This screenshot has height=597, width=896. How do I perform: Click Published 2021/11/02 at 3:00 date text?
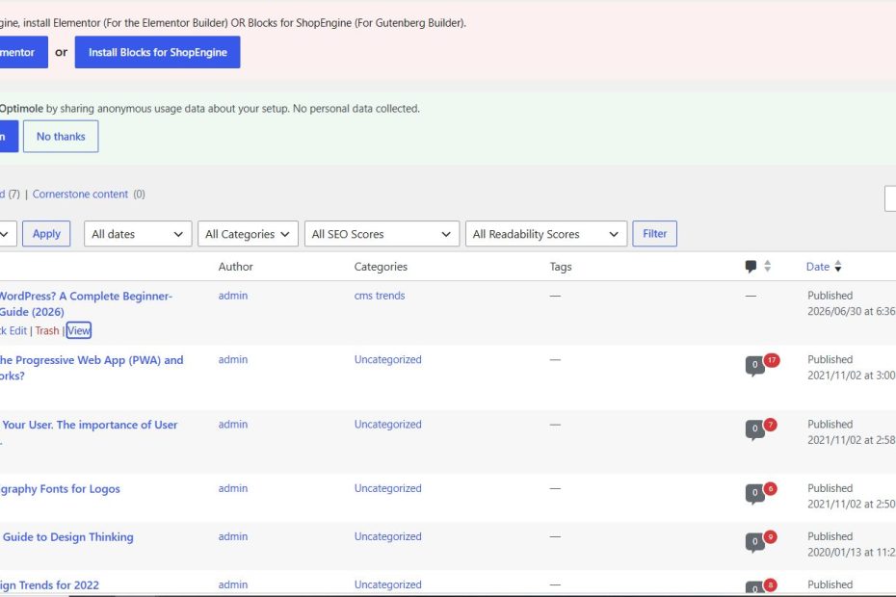852,367
